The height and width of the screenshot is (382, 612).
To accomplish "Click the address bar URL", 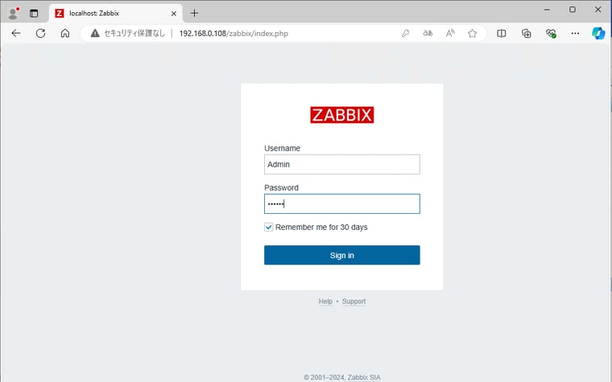I will (234, 34).
